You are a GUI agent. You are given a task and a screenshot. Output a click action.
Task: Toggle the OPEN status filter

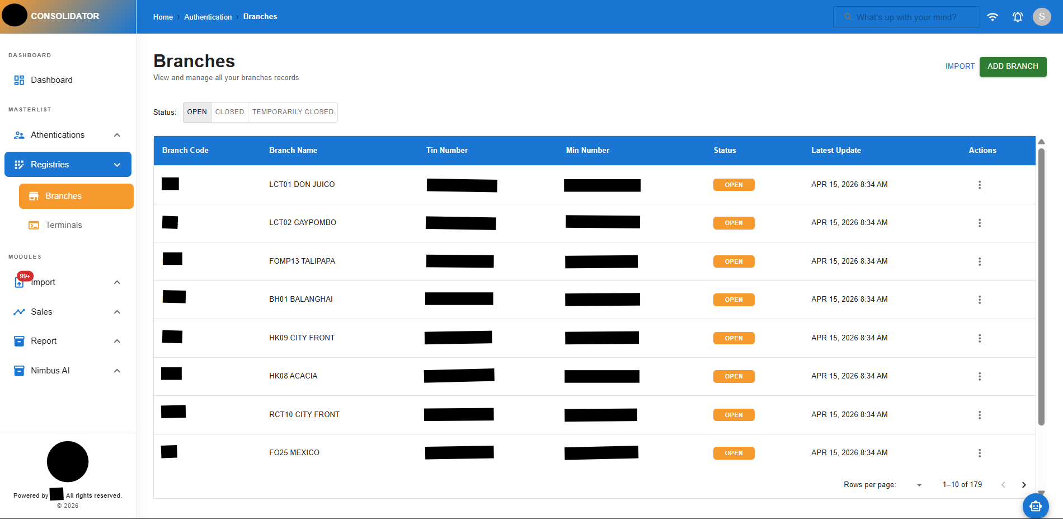[x=196, y=112]
